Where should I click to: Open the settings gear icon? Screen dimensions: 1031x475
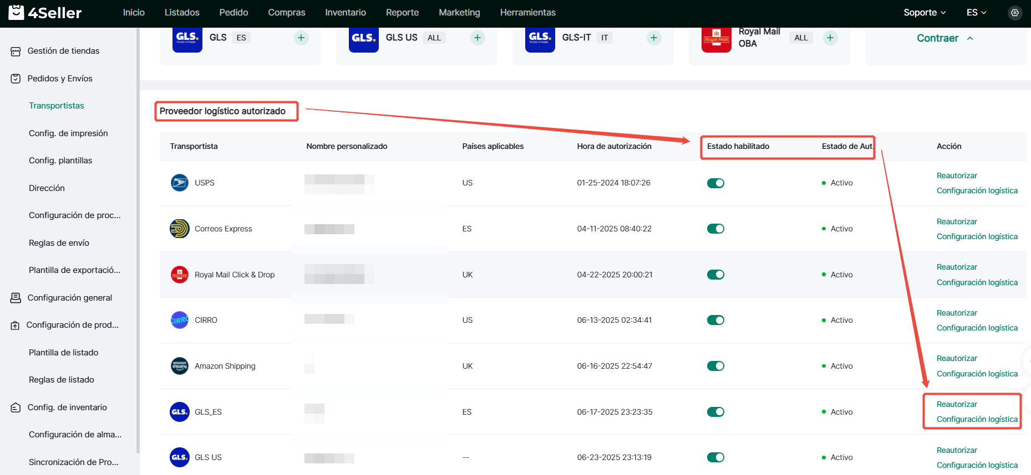coord(1015,13)
